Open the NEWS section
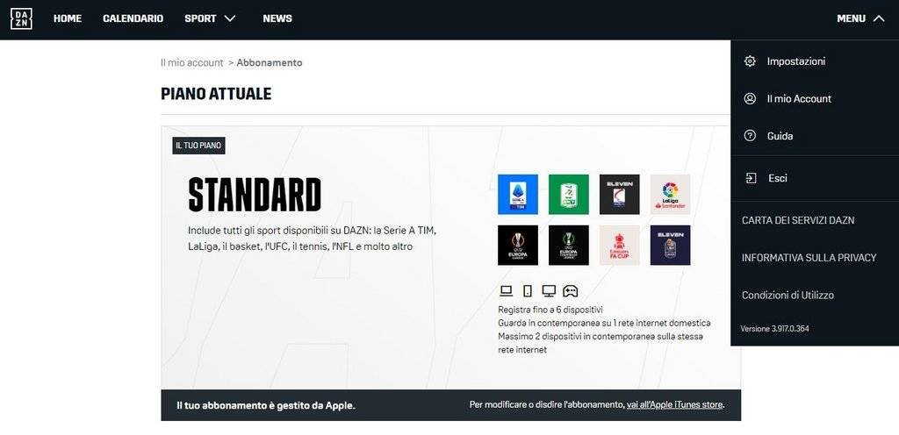Viewport: 899px width, 435px height. pyautogui.click(x=277, y=19)
